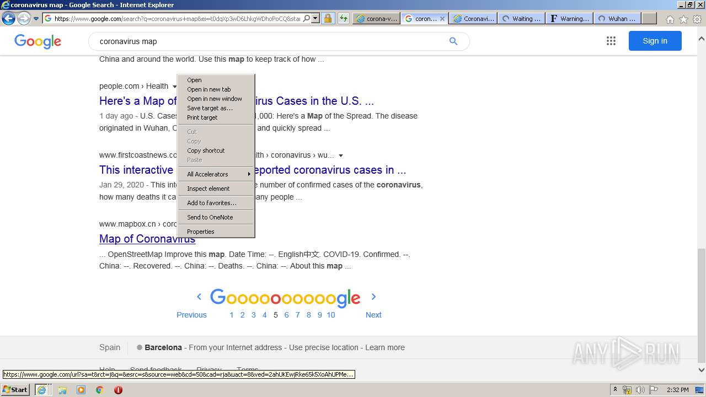The height and width of the screenshot is (397, 706).
Task: Click the security lock icon
Action: pyautogui.click(x=328, y=18)
